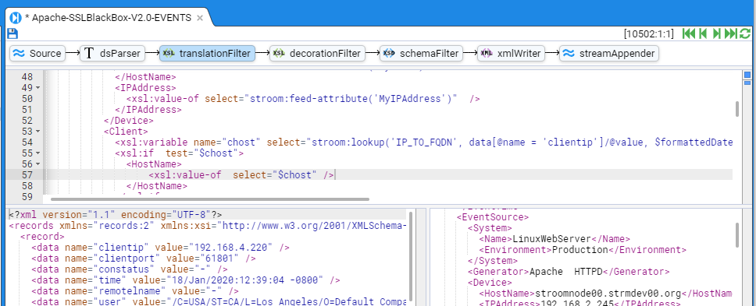Viewport: 756px width, 306px height.
Task: Open the decorationFilter pipeline element
Action: pos(317,53)
